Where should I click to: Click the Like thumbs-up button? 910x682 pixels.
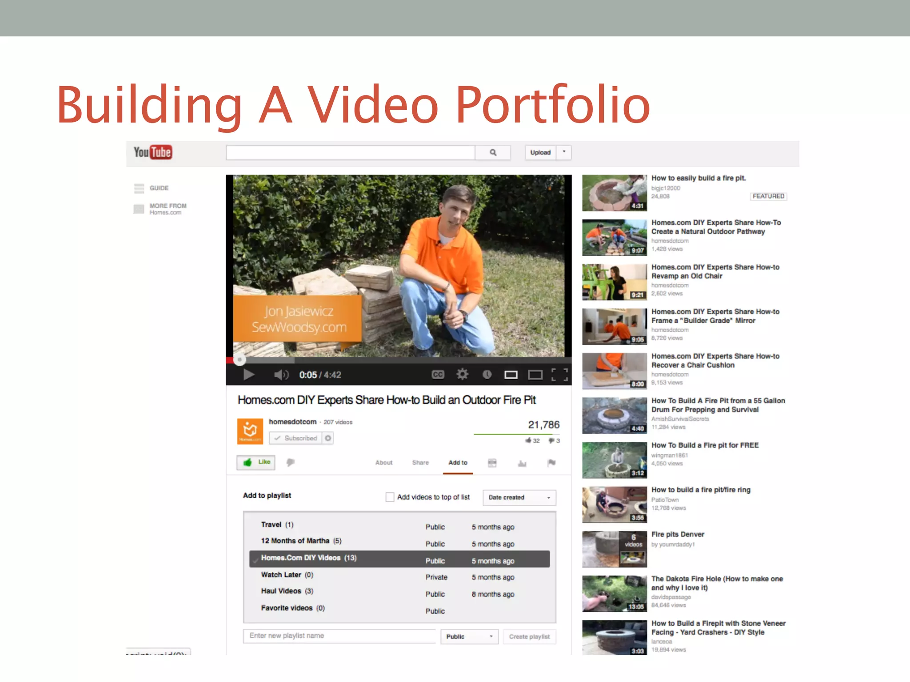256,462
